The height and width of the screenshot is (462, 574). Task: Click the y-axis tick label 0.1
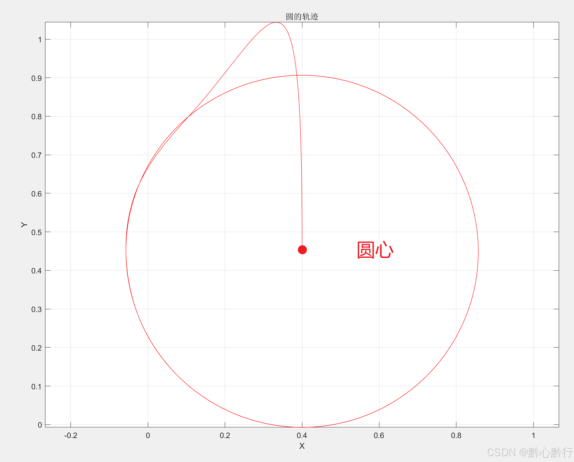[36, 386]
